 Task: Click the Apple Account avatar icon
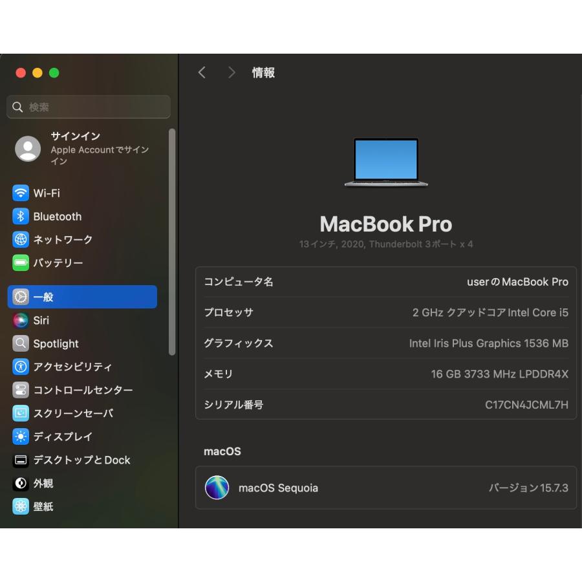point(28,149)
